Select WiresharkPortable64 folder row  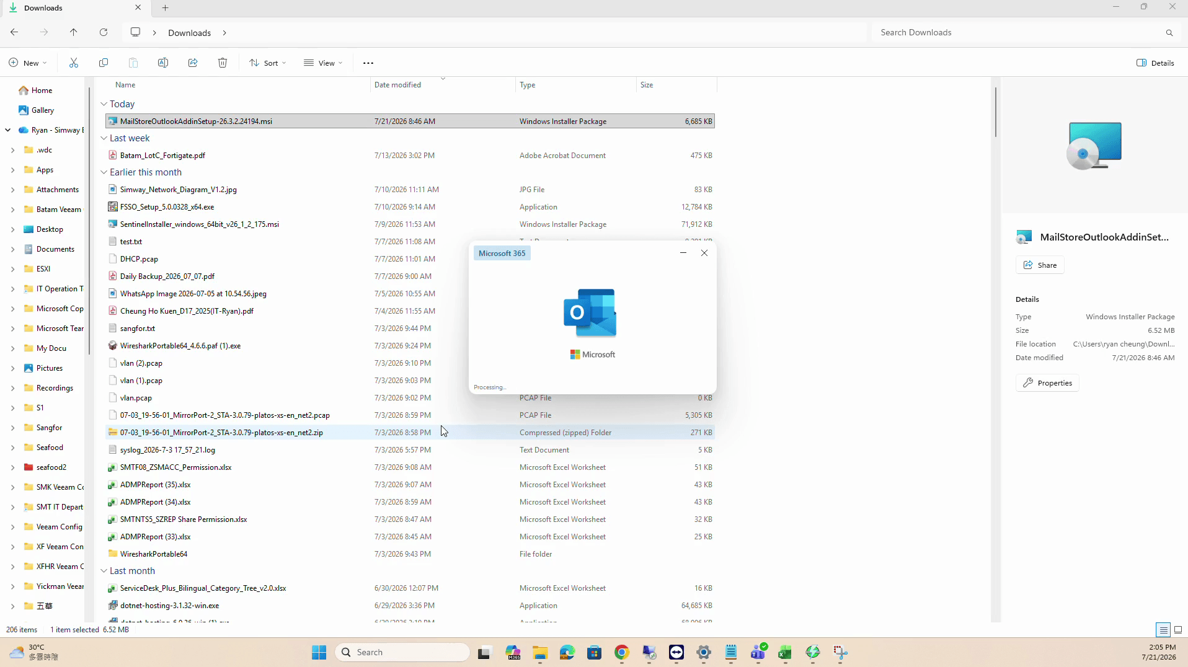click(x=410, y=554)
